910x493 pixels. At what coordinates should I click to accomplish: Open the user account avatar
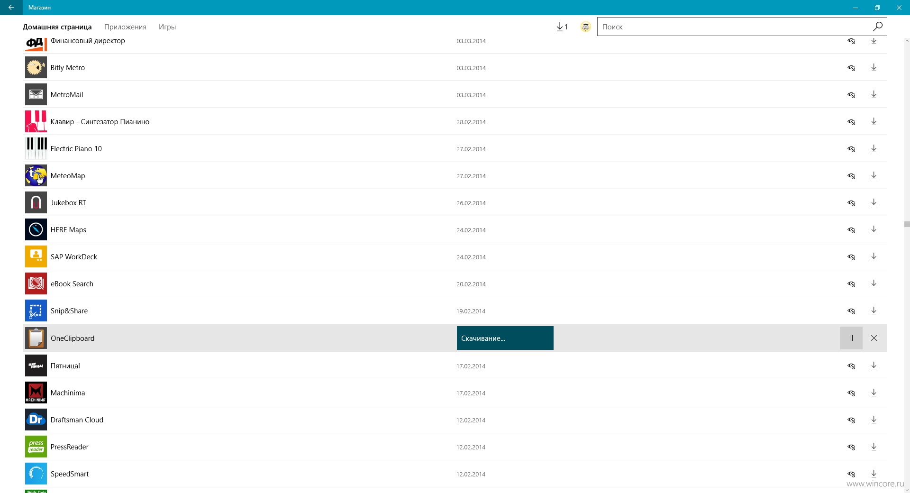[586, 27]
